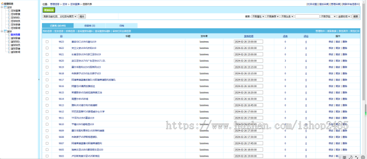Open the 栏目设置 link
The width and height of the screenshot is (367, 159).
click(312, 4)
